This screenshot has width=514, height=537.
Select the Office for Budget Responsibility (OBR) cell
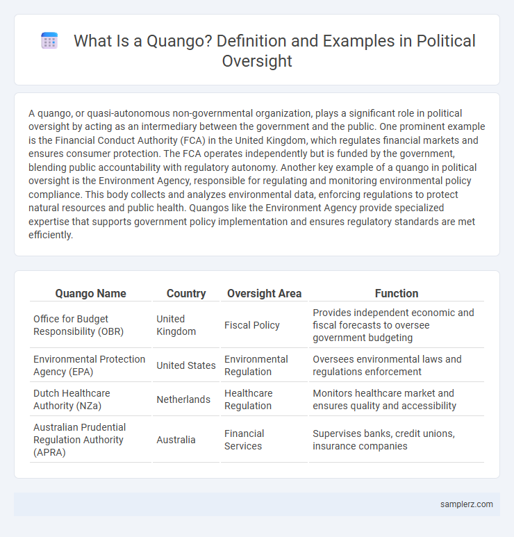[x=91, y=325]
